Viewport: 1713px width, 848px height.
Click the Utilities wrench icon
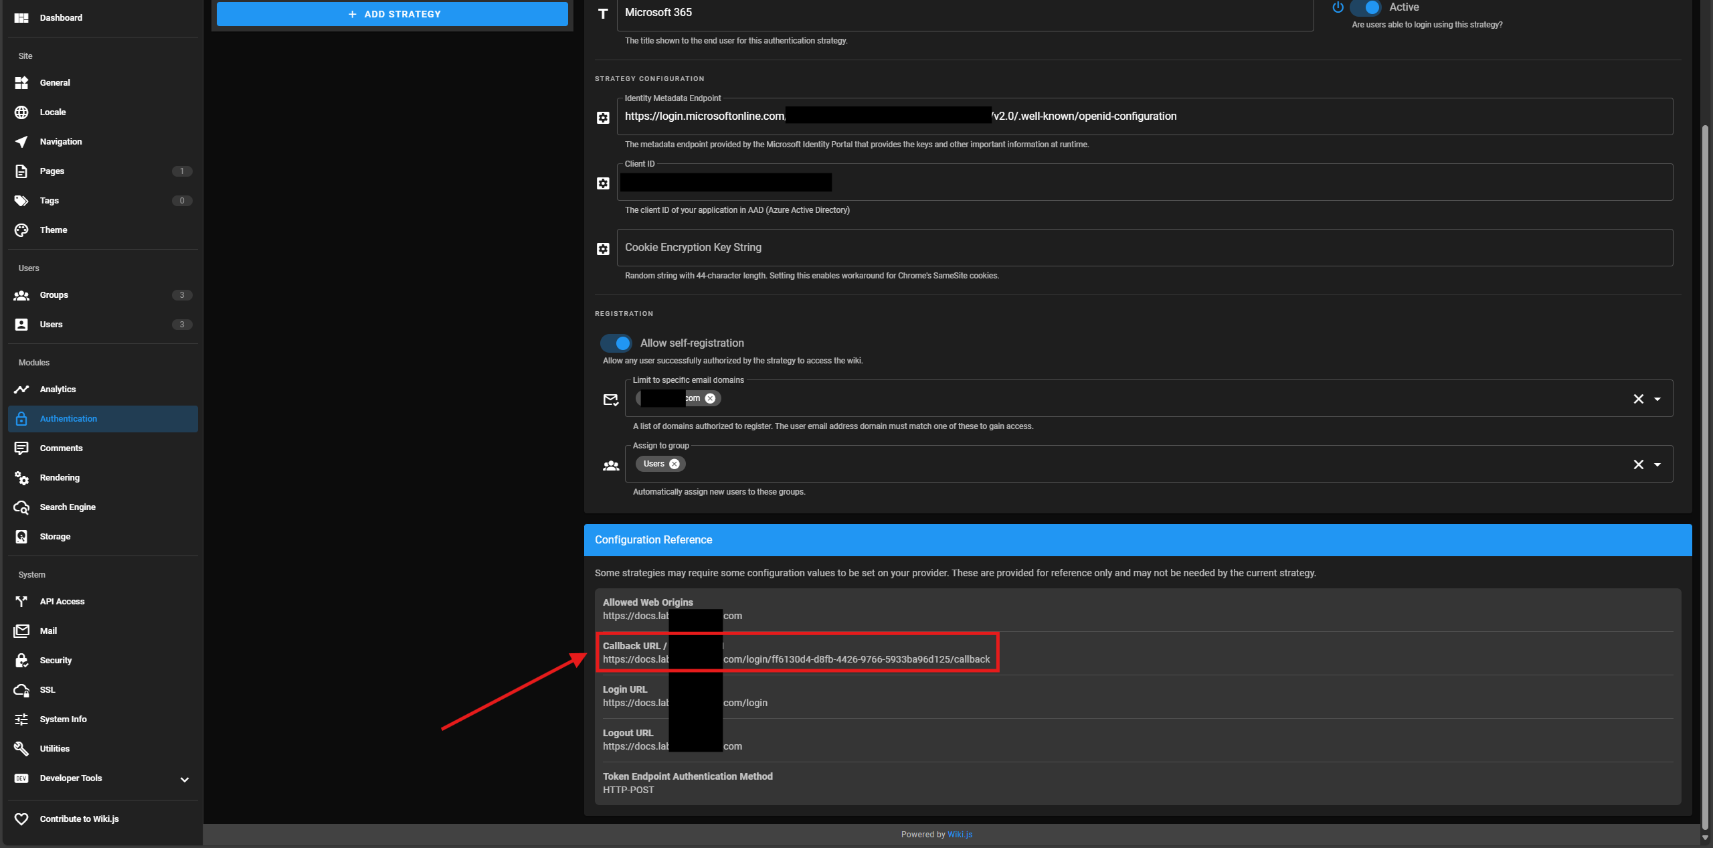21,749
